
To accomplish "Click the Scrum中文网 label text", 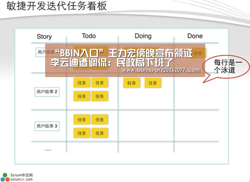I will coord(21,175).
